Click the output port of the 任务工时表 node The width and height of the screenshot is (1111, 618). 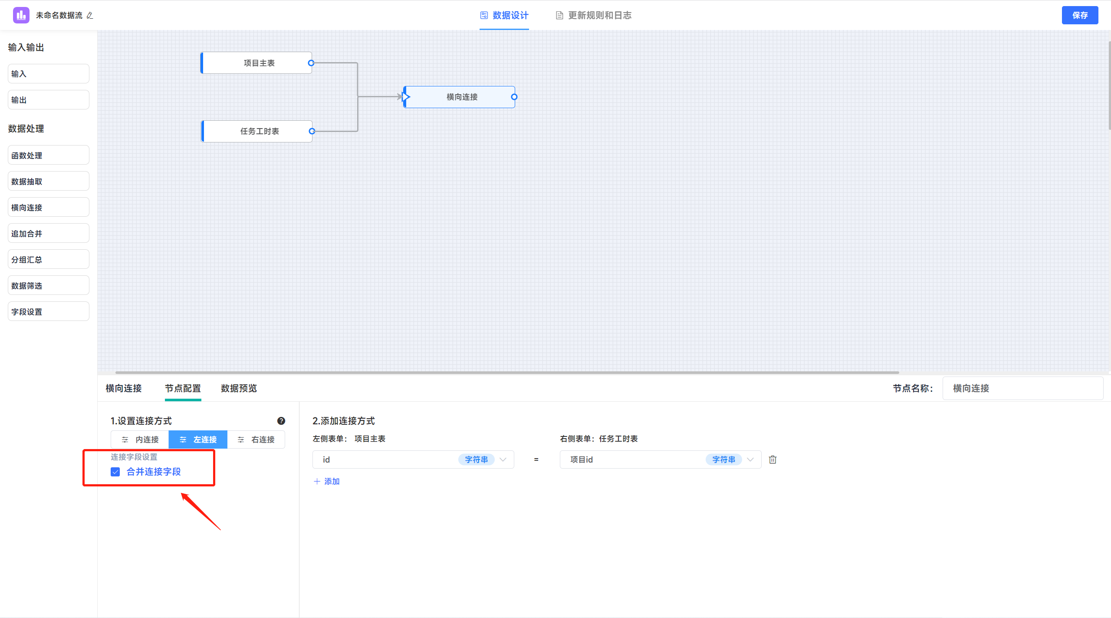312,131
